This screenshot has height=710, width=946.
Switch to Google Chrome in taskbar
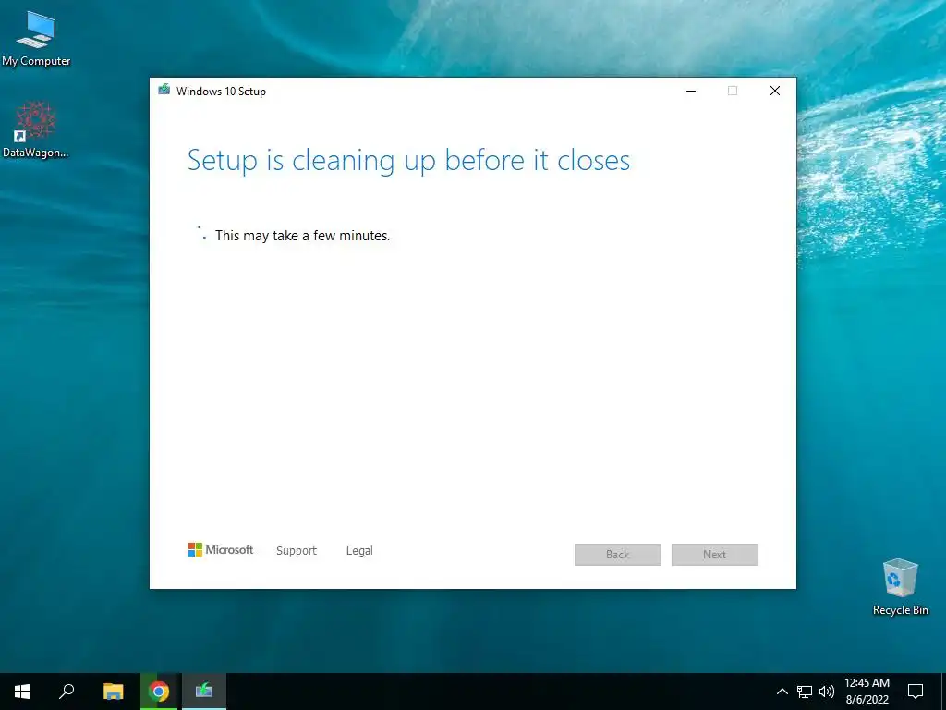[x=159, y=692]
